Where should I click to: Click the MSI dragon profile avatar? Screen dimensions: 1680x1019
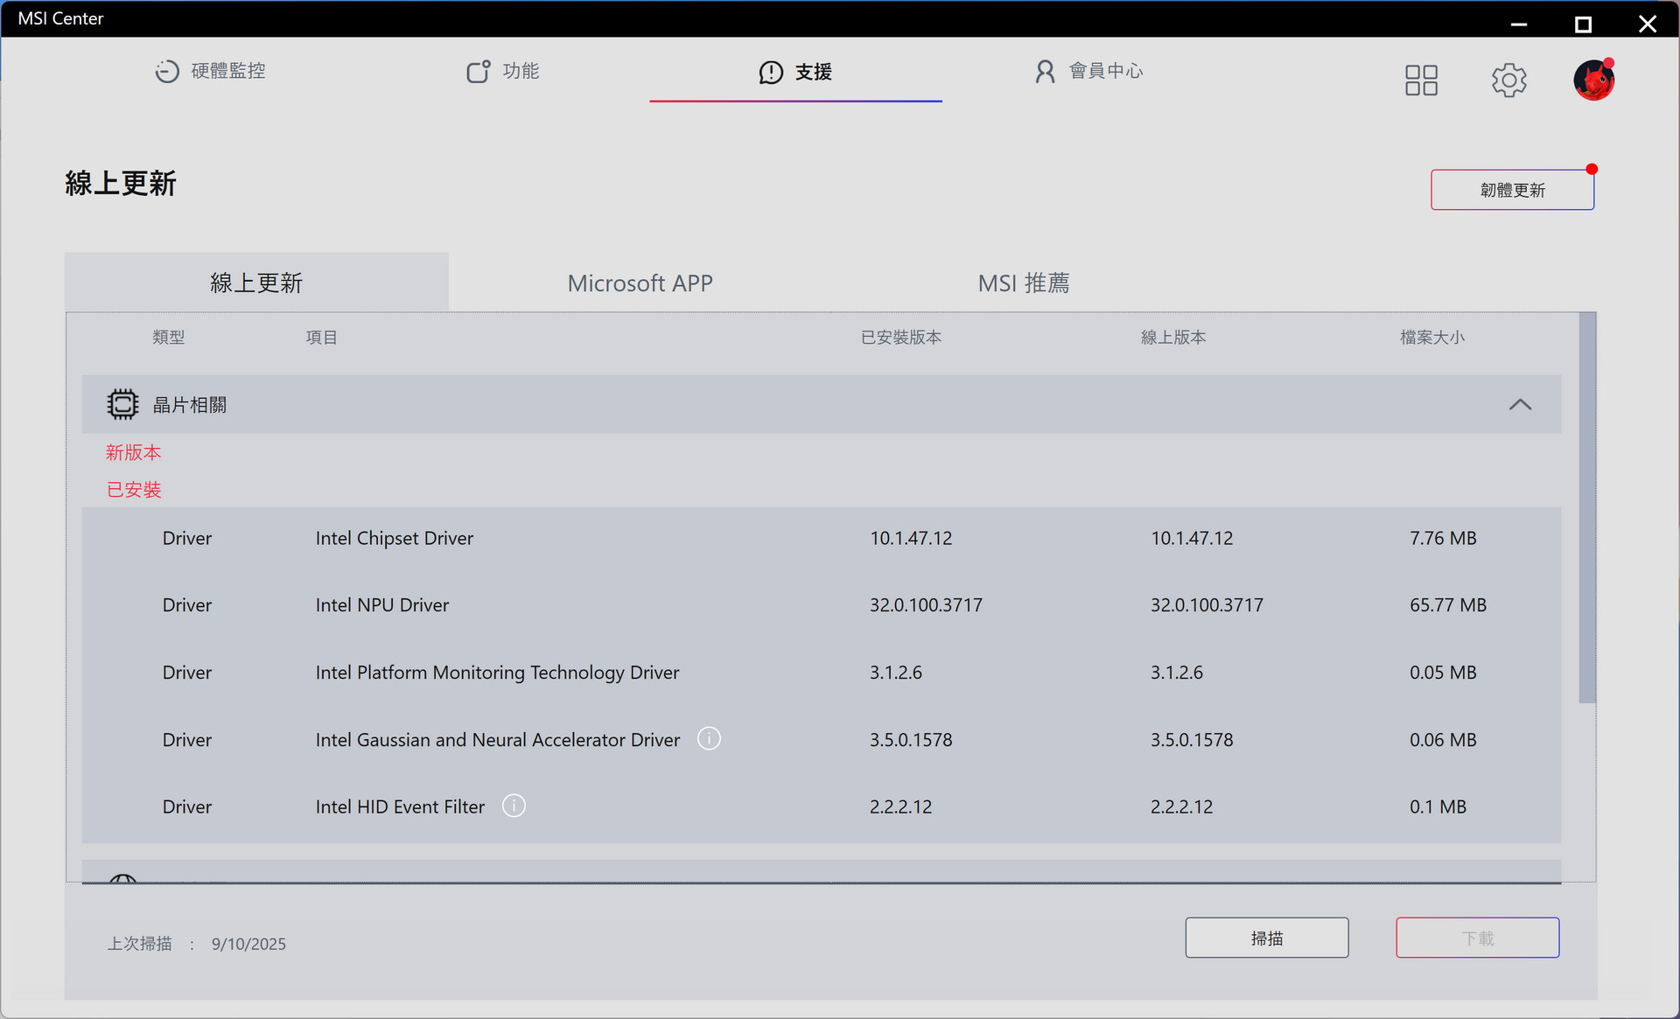pos(1593,80)
